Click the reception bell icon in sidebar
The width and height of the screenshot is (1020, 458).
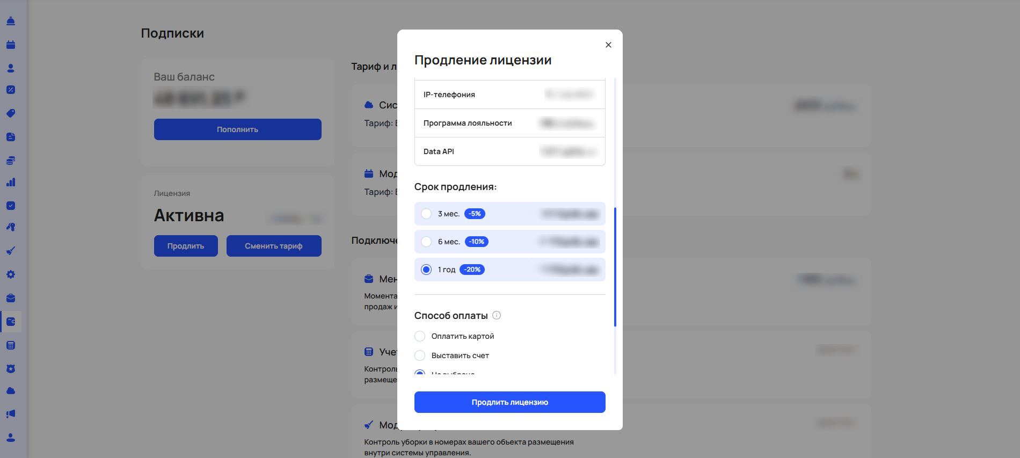click(x=11, y=21)
